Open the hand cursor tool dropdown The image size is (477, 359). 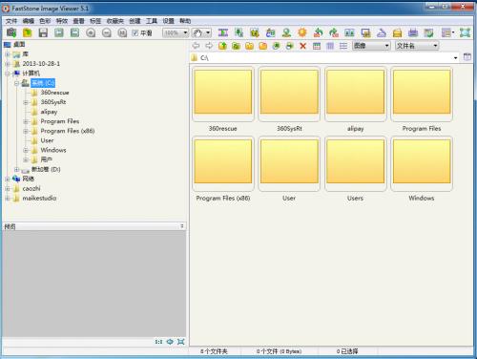tap(208, 32)
